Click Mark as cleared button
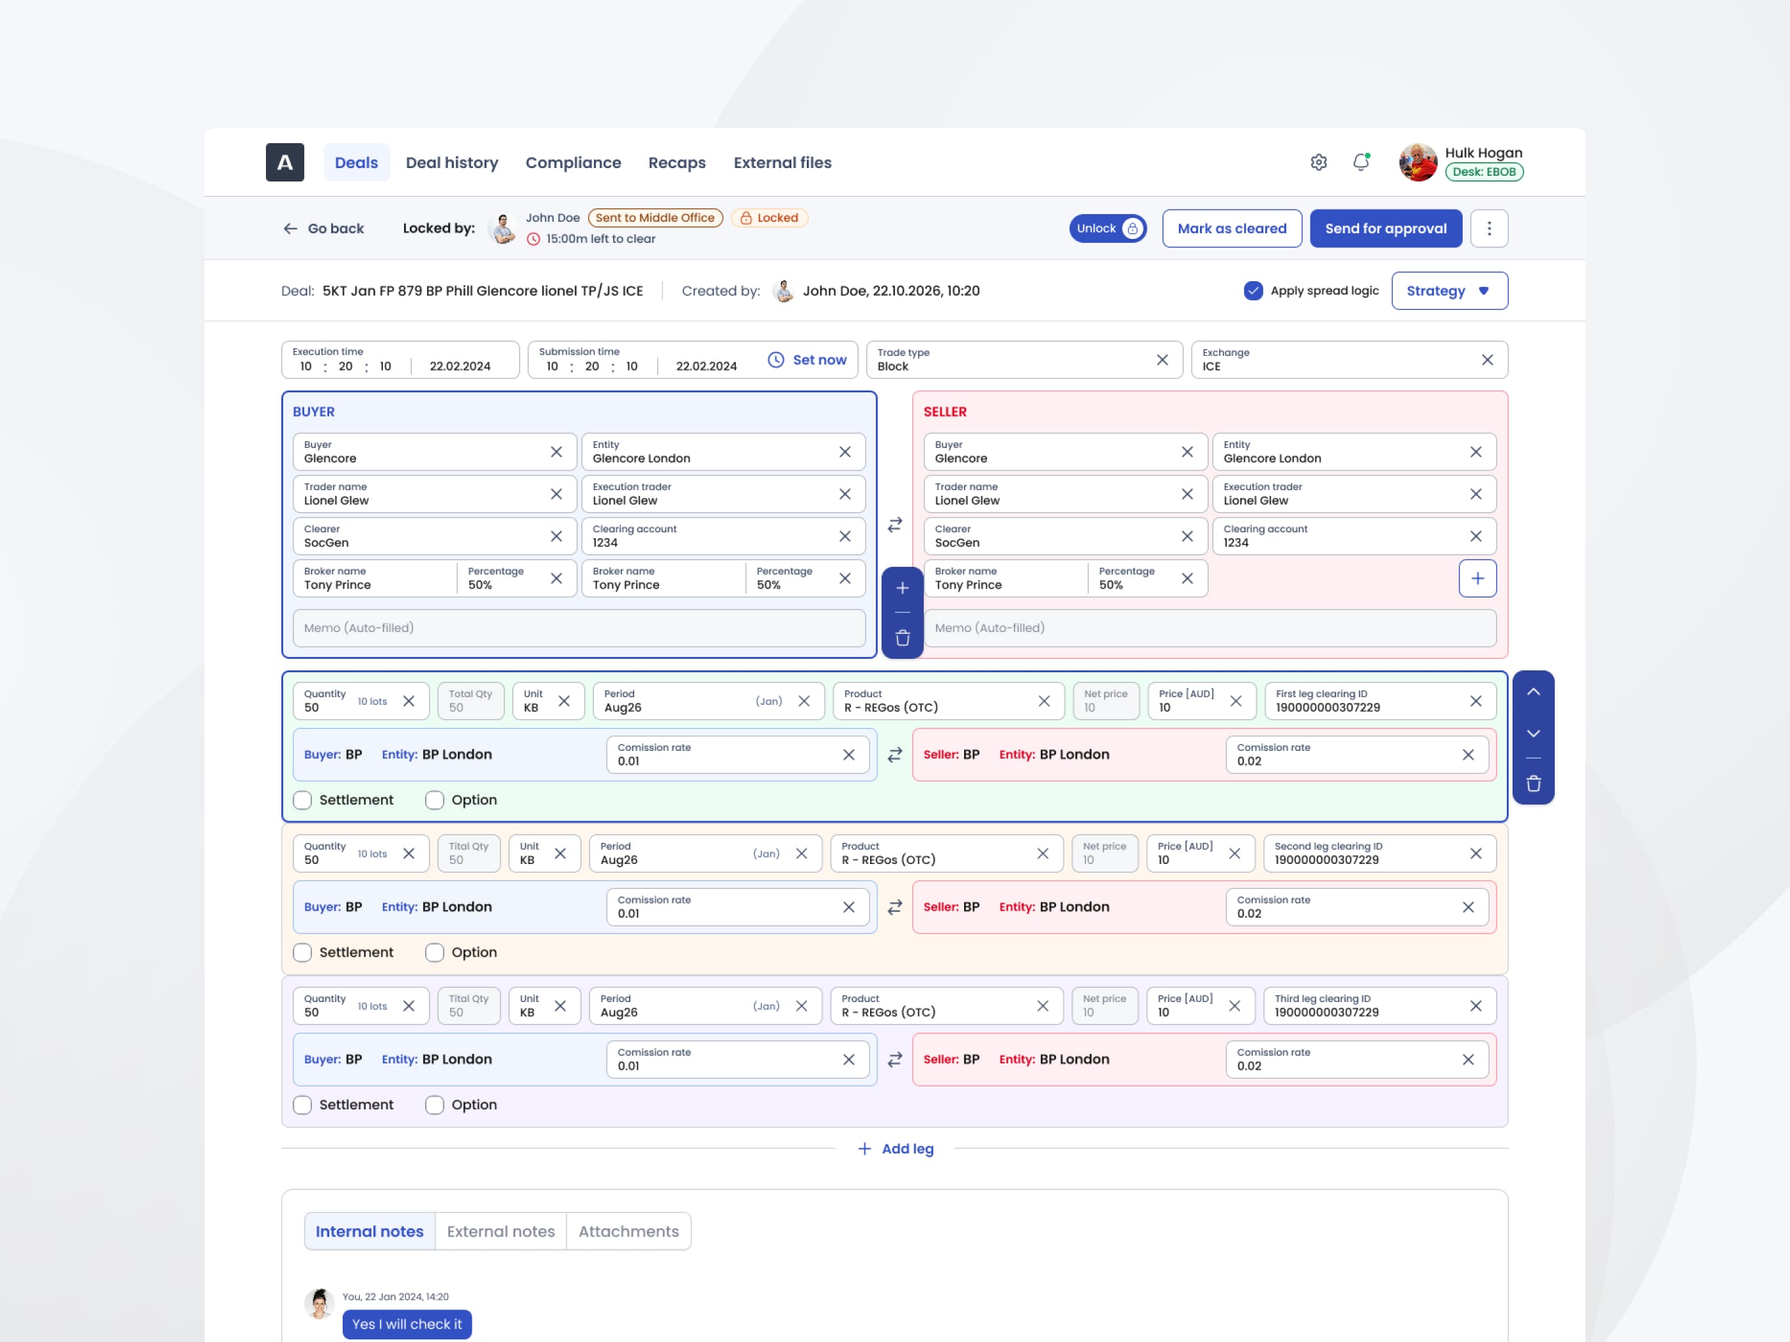This screenshot has height=1342, width=1790. pyautogui.click(x=1232, y=229)
